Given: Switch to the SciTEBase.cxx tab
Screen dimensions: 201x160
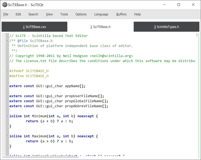Looking at the screenshot, I should pos(34,27).
